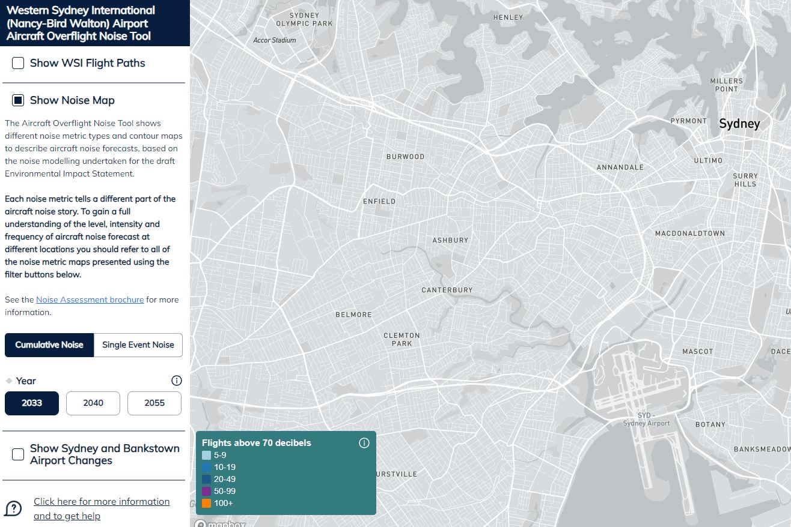Select the 2055 year button
Screen dimensions: 791x527
pos(154,403)
